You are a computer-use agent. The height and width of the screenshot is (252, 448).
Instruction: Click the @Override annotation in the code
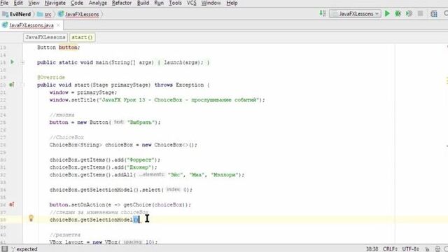point(51,78)
